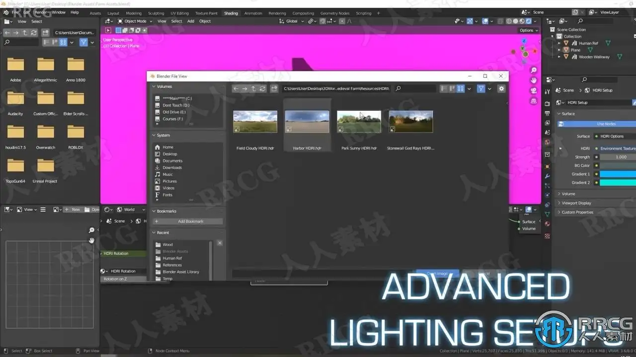636x357 pixels.
Task: Click the search field in File View dialog
Action: tap(415, 89)
